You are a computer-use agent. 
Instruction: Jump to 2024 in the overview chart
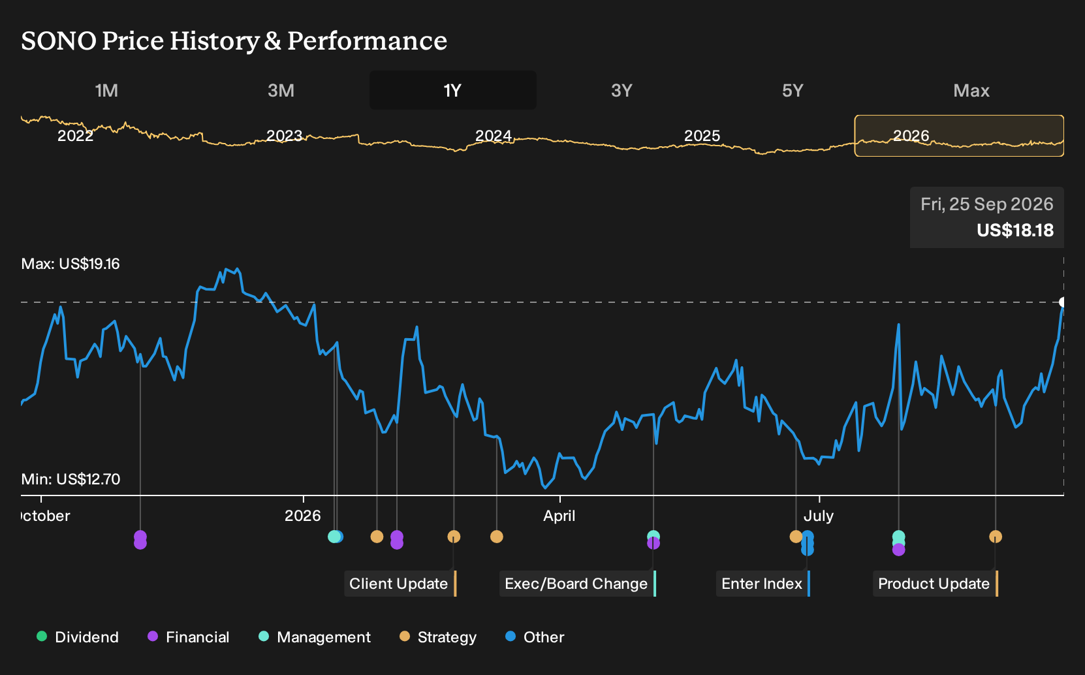point(494,136)
